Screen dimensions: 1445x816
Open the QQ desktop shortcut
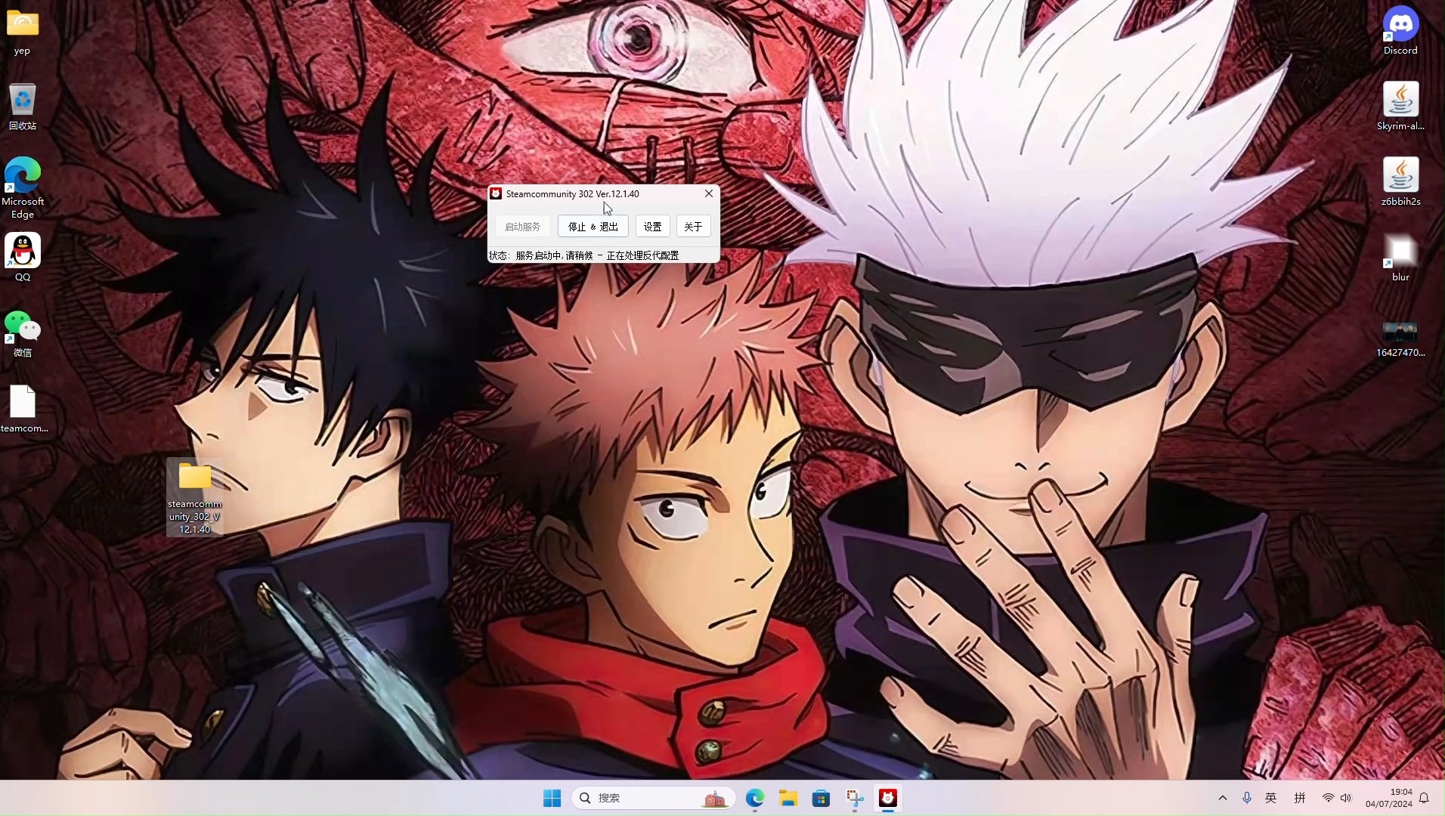click(x=23, y=258)
